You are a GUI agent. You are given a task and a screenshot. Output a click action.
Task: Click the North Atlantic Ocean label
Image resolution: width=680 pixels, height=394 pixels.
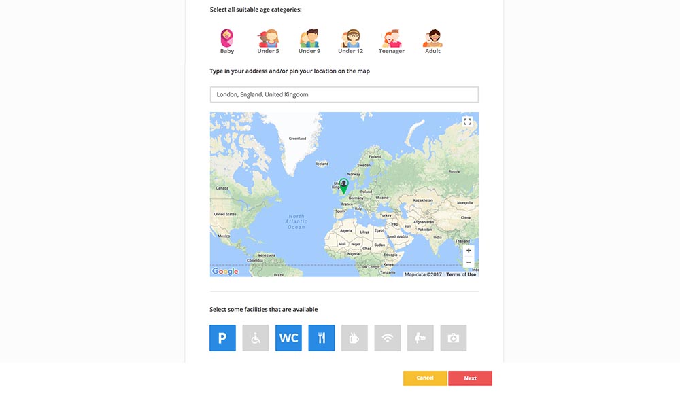[x=296, y=221]
